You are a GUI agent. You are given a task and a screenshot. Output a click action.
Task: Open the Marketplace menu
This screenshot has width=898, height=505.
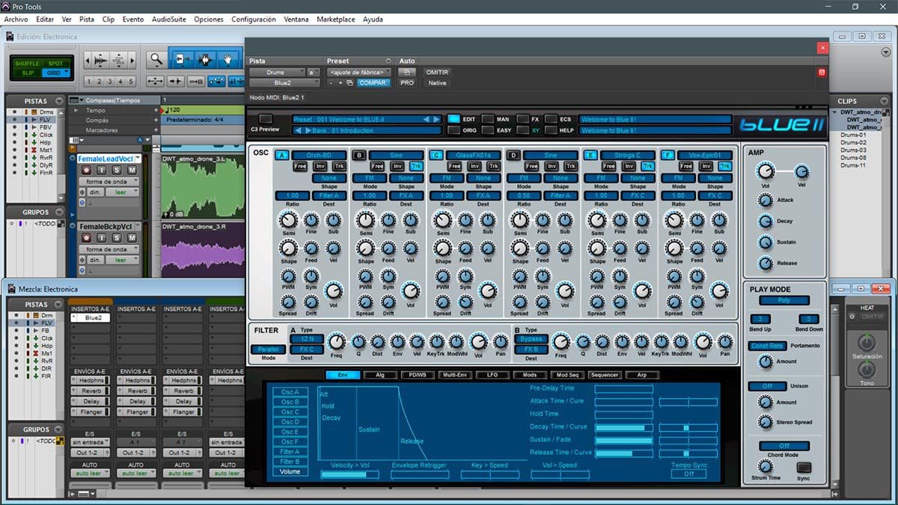click(x=335, y=19)
